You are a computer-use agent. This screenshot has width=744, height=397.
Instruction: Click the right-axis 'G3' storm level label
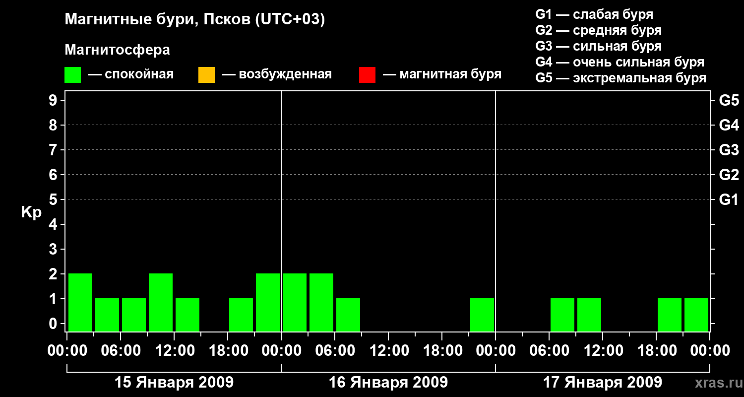(x=729, y=150)
